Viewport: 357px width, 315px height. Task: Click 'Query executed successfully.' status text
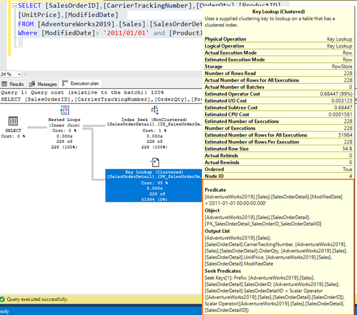click(x=37, y=300)
